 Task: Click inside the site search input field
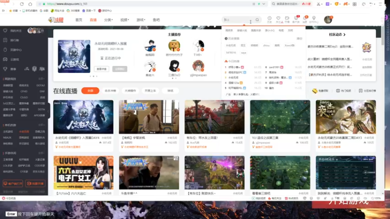[x=238, y=20]
